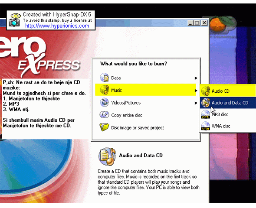
Task: Expand the Videos/Pictures submenu arrow
Action: click(196, 103)
